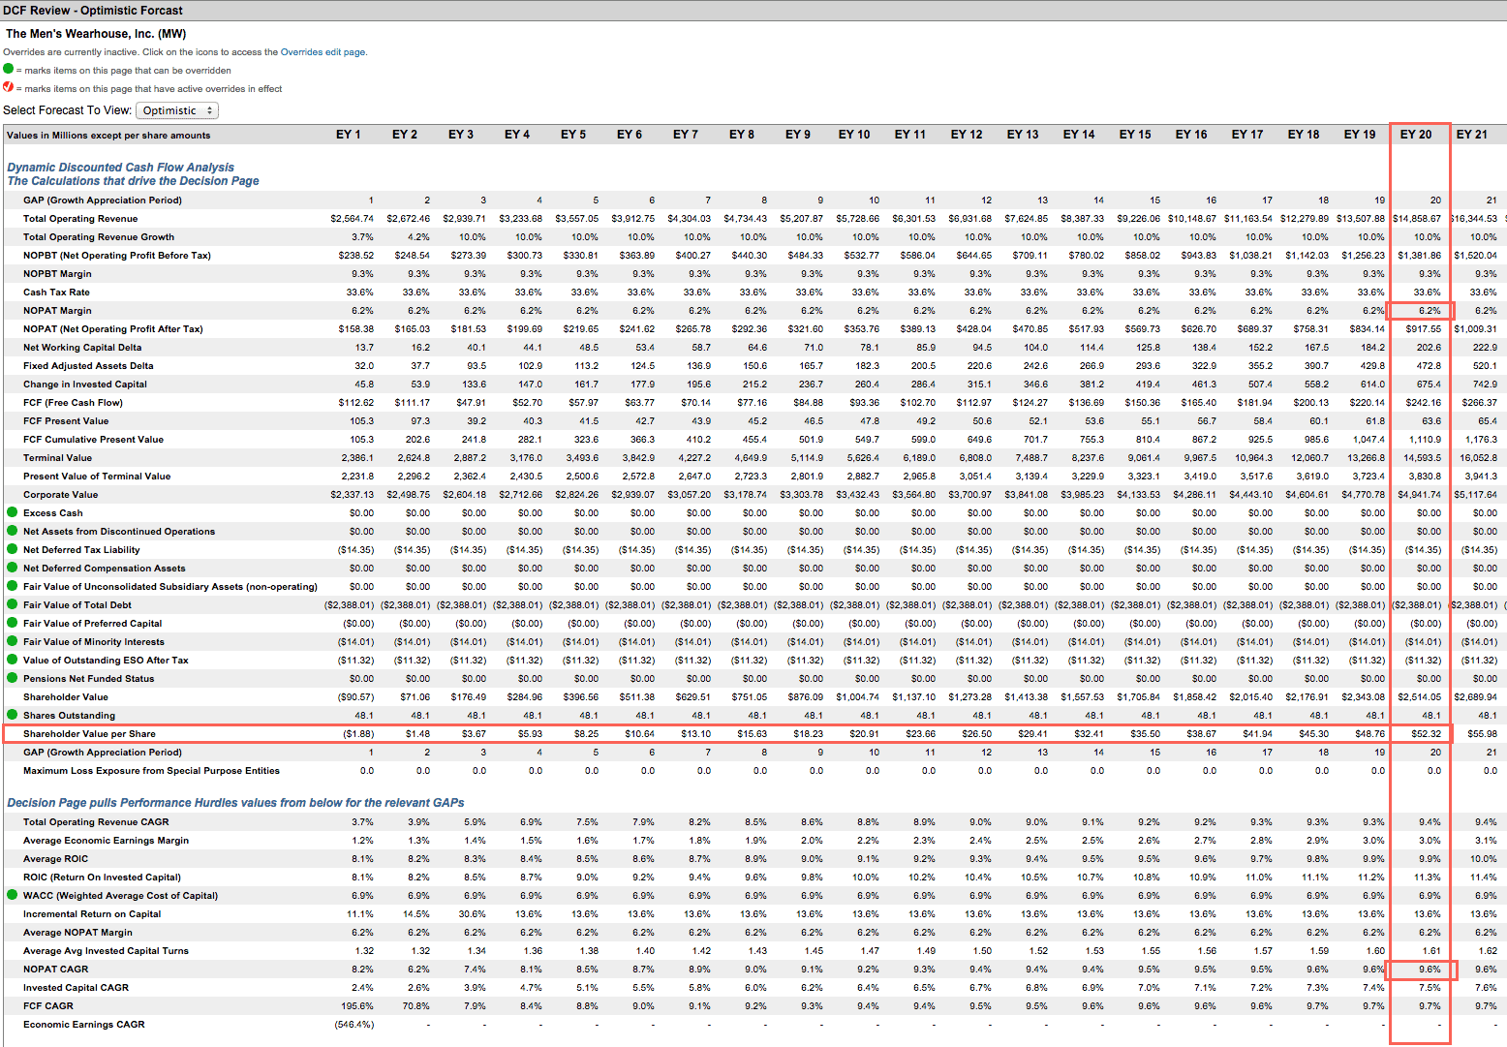1507x1047 pixels.
Task: Click the DCF Review - Optimistic Forcast header
Action: pyautogui.click(x=94, y=11)
